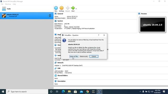Open machine Settings gear icon
168x94 pixels.
point(61,9)
